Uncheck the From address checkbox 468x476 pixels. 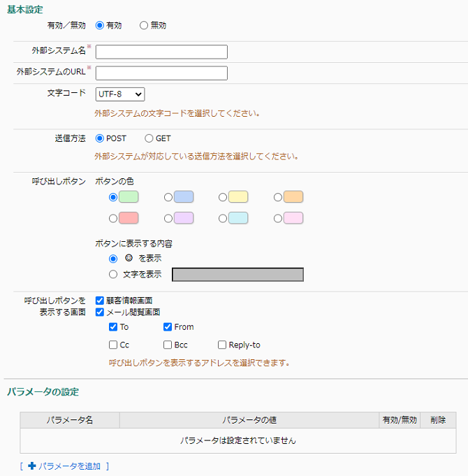[x=168, y=327]
